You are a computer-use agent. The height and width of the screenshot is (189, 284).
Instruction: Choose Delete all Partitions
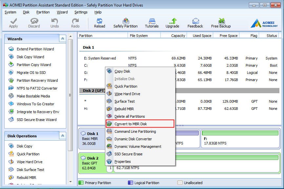[x=140, y=116]
